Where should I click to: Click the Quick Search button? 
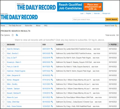pos(112,19)
